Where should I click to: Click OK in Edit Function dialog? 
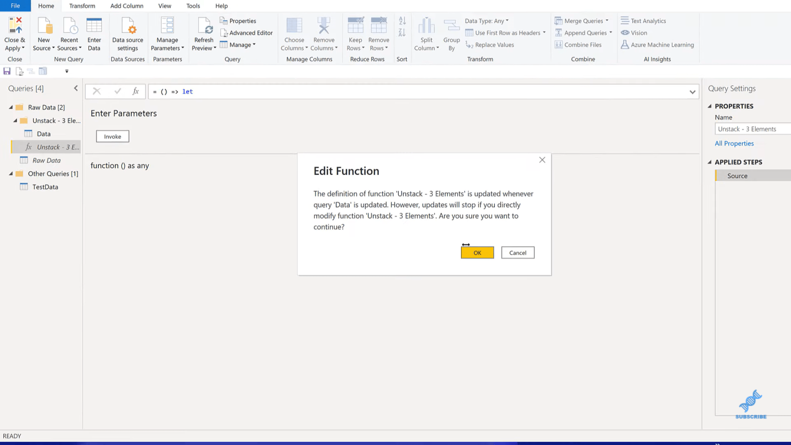point(477,252)
